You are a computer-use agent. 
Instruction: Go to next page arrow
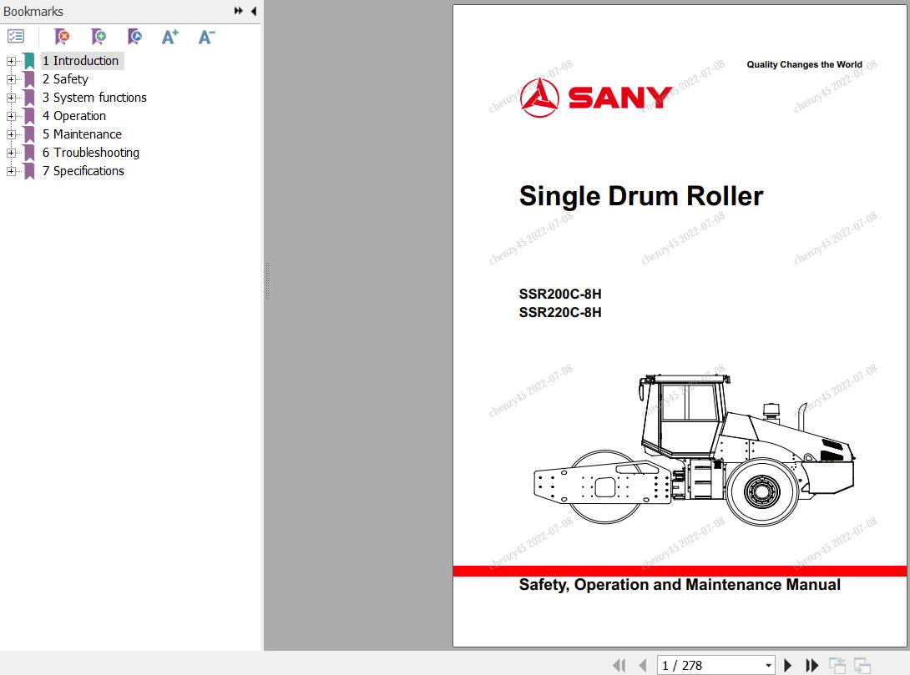[x=787, y=665]
